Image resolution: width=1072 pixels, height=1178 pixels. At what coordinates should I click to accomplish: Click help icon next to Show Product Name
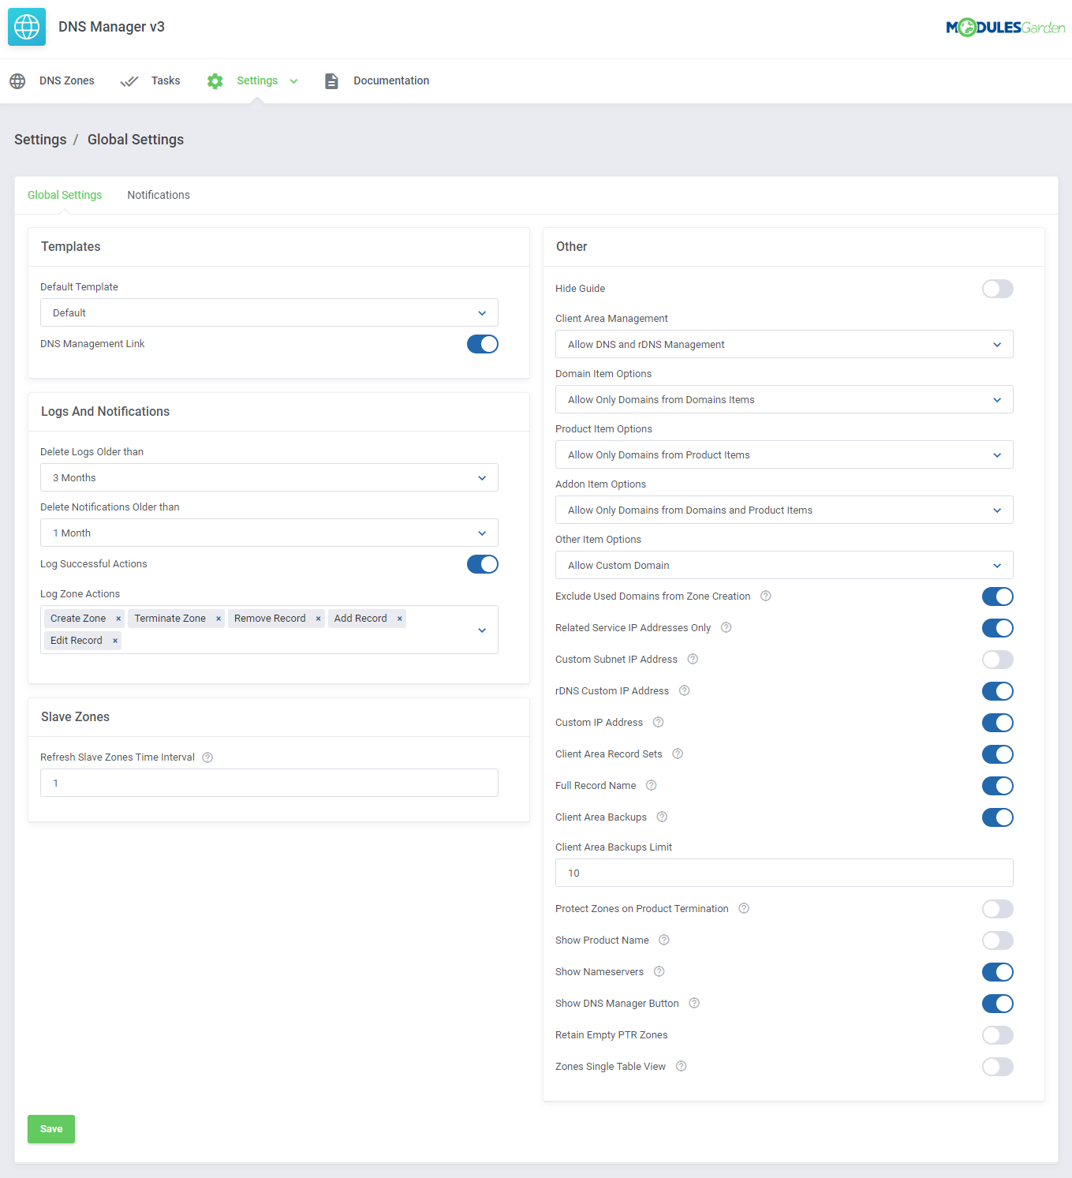tap(664, 941)
